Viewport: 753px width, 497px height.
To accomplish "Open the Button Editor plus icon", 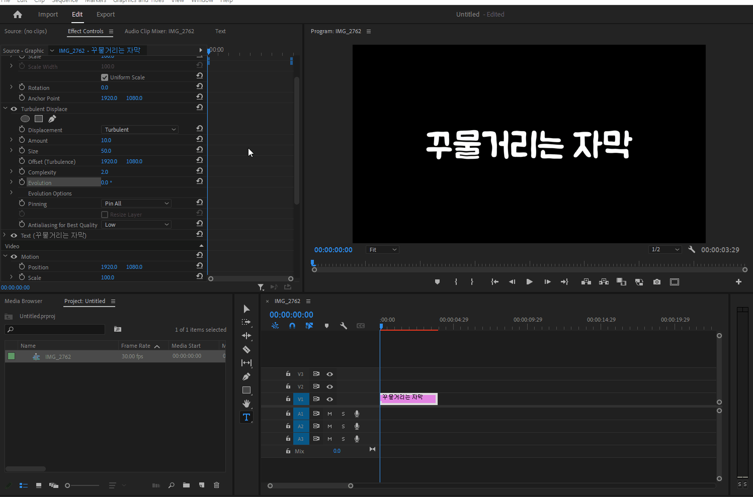I will pos(738,282).
